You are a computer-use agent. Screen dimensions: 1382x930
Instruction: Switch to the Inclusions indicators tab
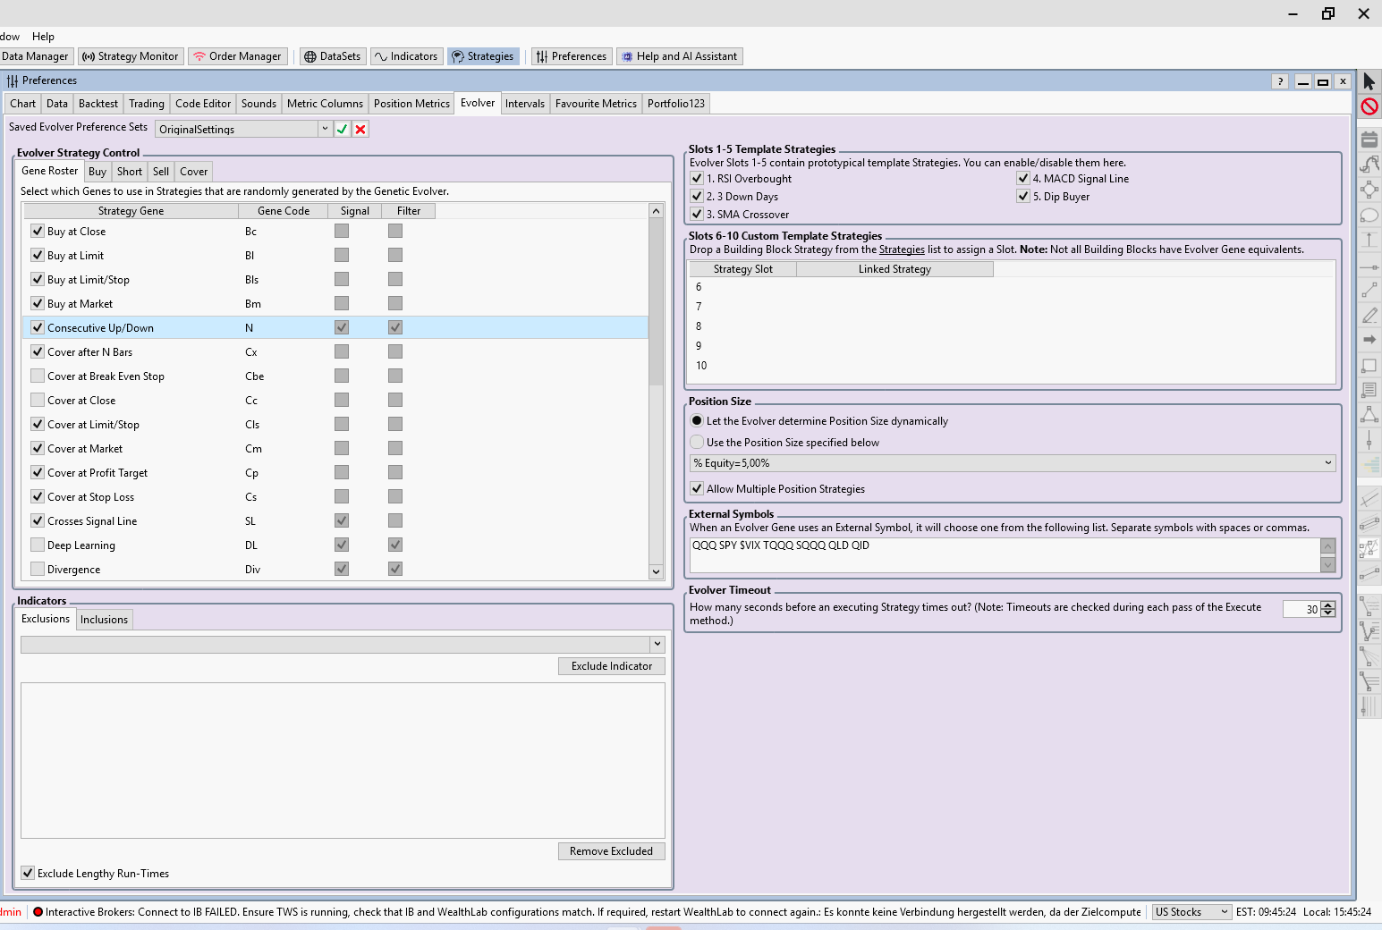tap(104, 620)
